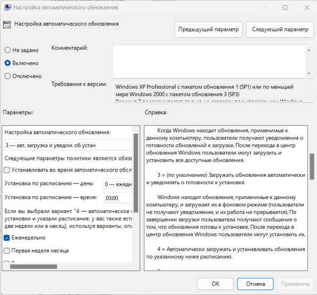This screenshot has width=317, height=295.
Task: Click comment box scroll down arrow
Action: [309, 73]
